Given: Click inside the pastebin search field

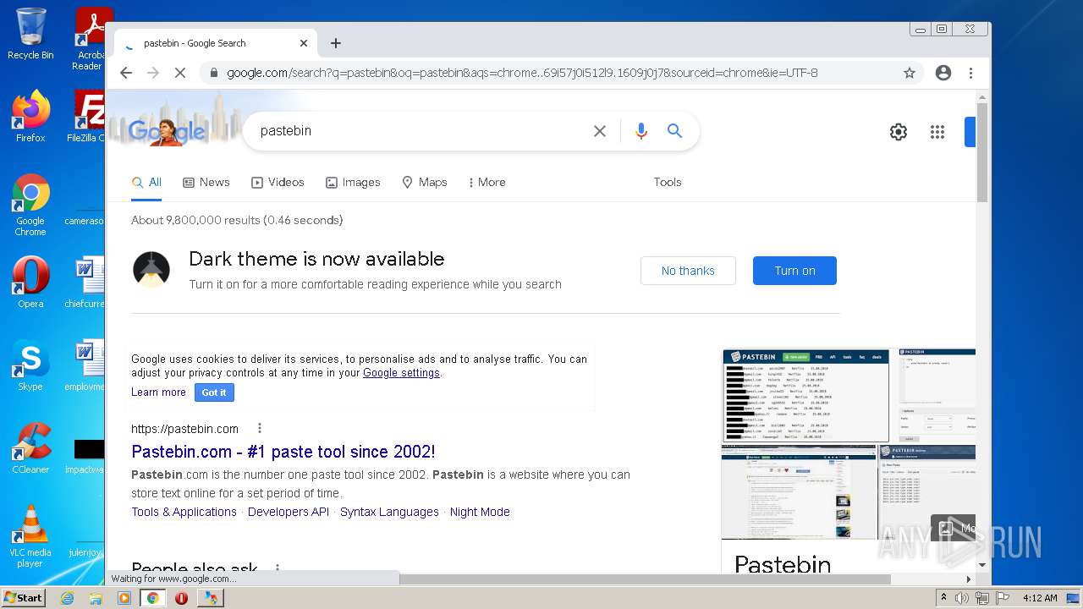Looking at the screenshot, I should (419, 131).
